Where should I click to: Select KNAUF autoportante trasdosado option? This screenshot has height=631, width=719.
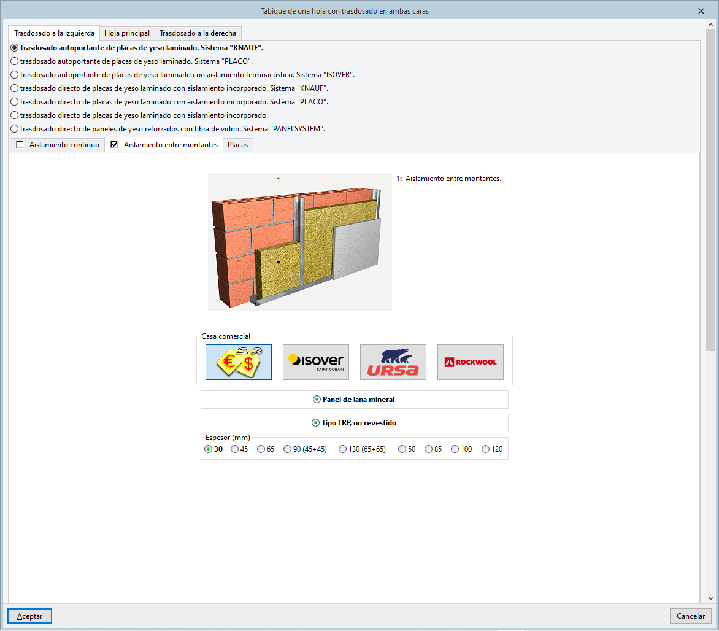click(x=137, y=48)
